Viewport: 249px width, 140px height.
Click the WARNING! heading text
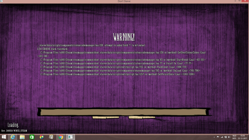124,37
